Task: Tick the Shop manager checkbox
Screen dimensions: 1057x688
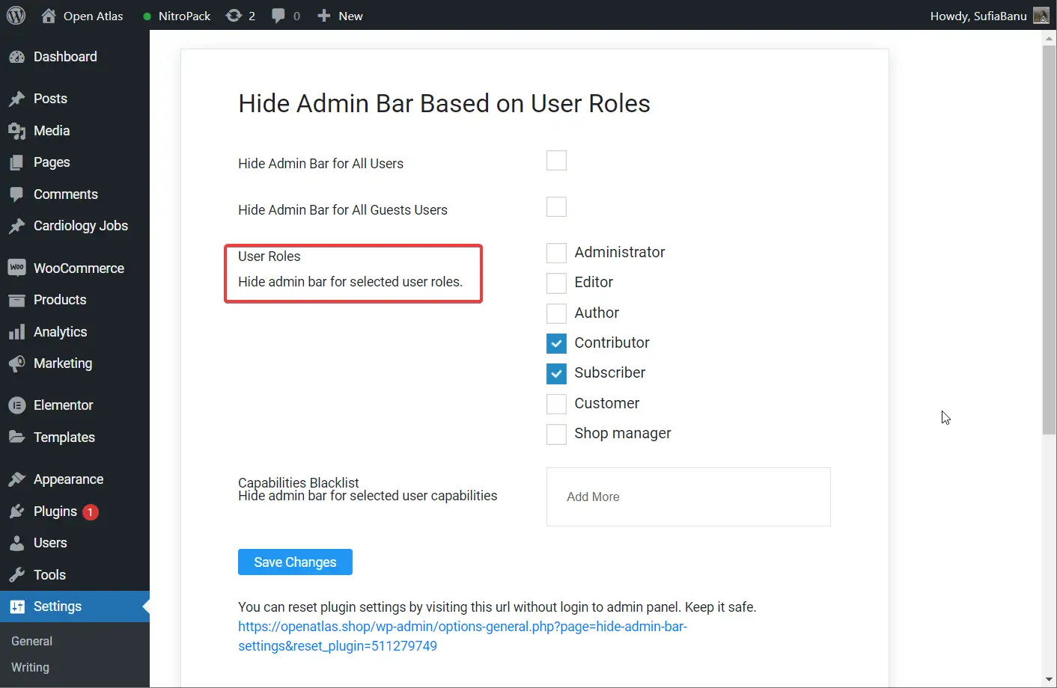Action: click(556, 434)
